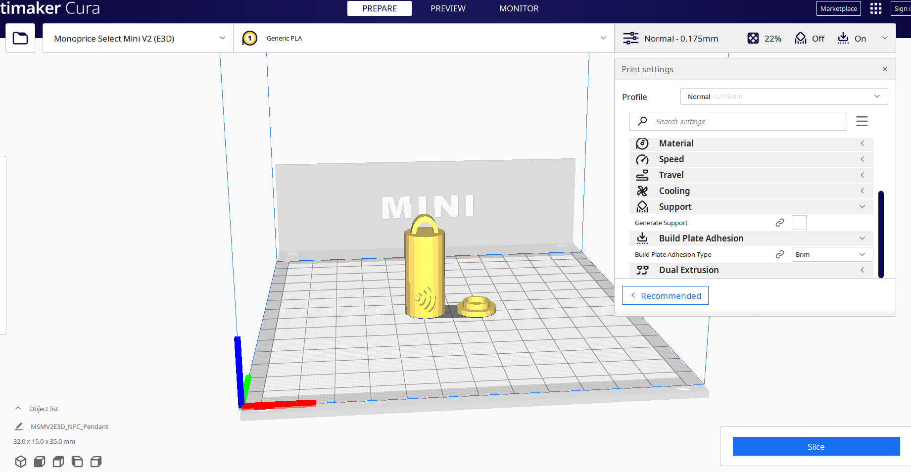Open file folder icon button
911x472 pixels.
tap(20, 38)
